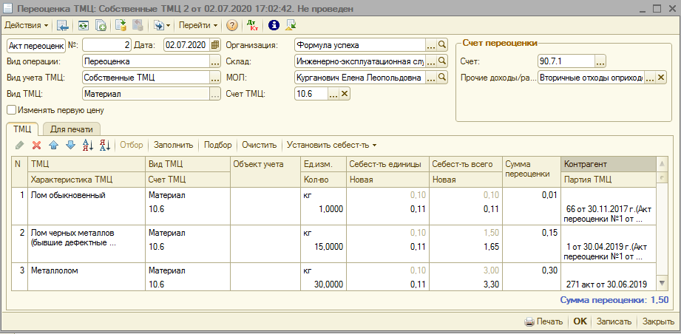681x334 pixels.
Task: Move row up with blue up arrow
Action: click(52, 145)
